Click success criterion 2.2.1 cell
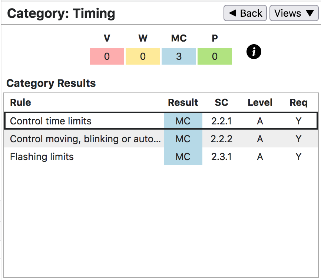 [x=221, y=121]
